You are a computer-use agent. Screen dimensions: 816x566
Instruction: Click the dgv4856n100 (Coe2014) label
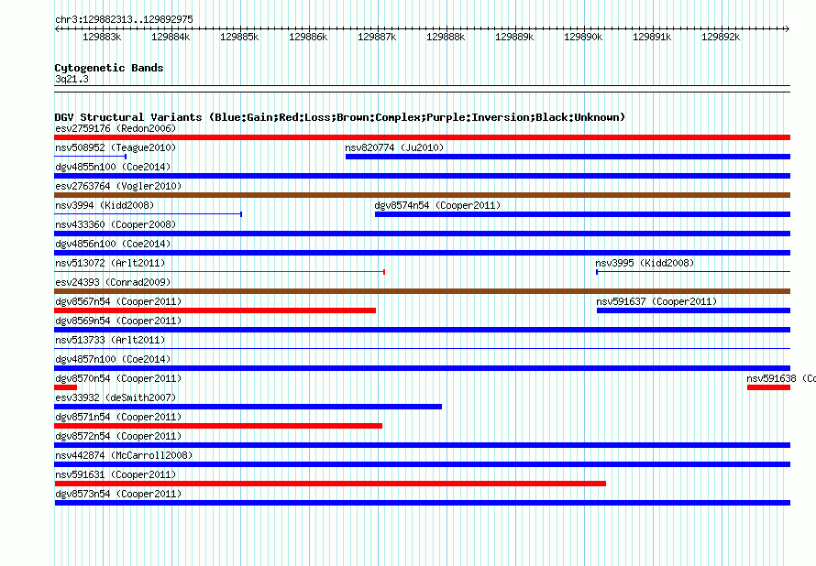[113, 244]
